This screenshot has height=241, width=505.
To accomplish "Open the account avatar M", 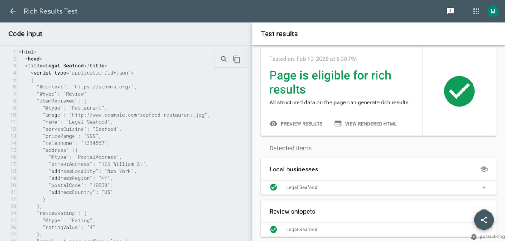I will pos(493,11).
